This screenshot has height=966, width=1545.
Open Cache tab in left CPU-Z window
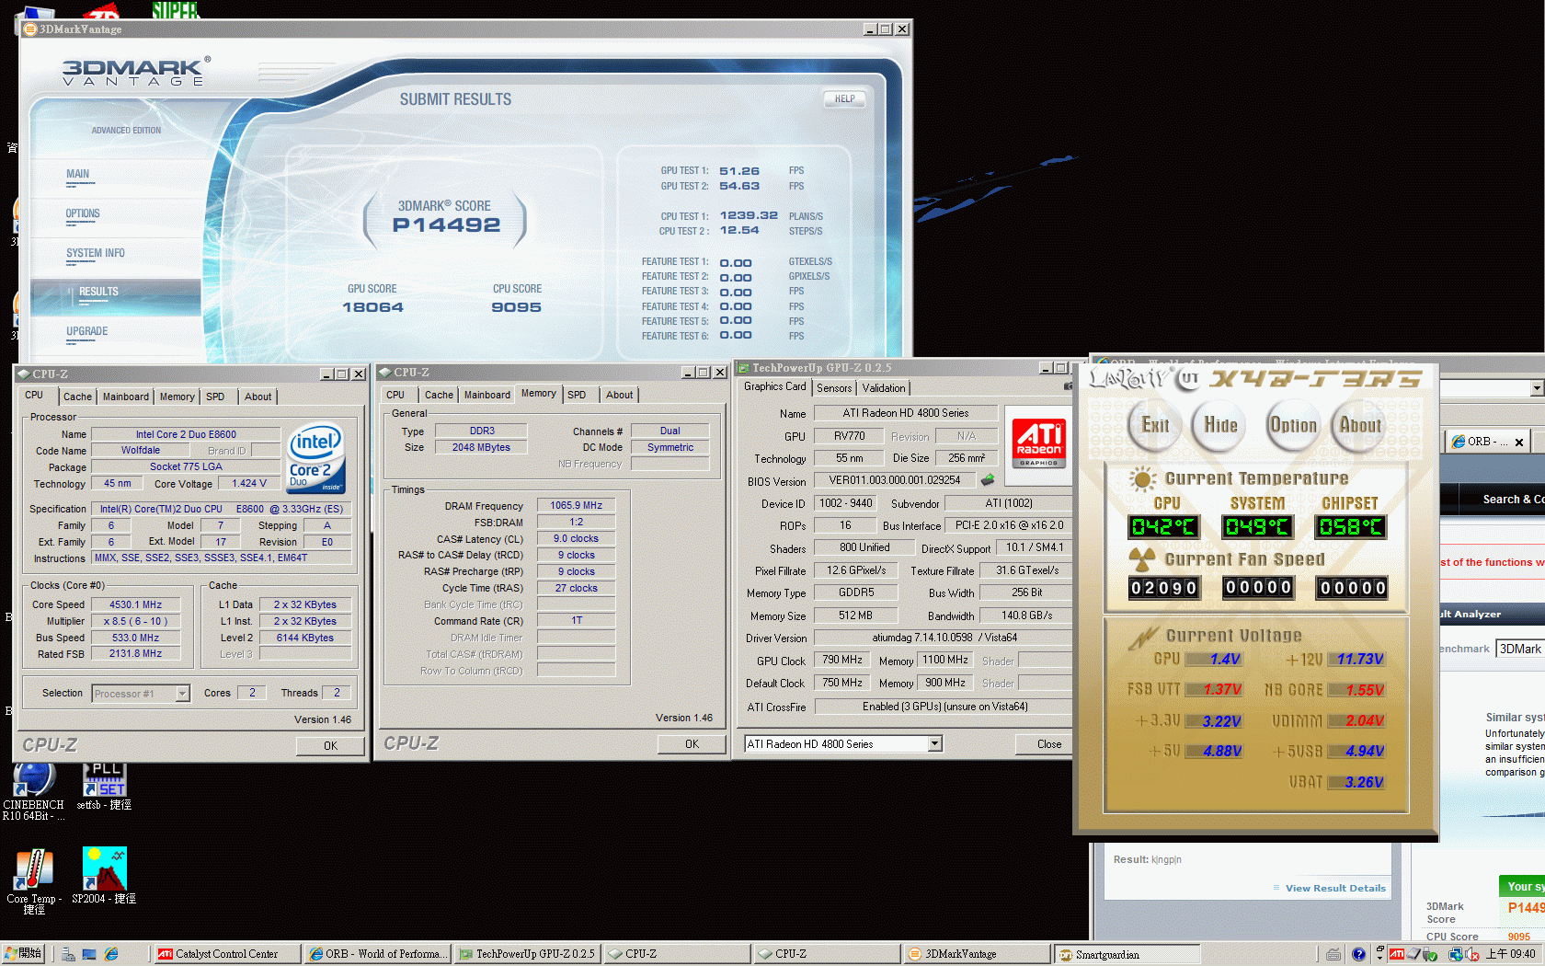pyautogui.click(x=77, y=397)
